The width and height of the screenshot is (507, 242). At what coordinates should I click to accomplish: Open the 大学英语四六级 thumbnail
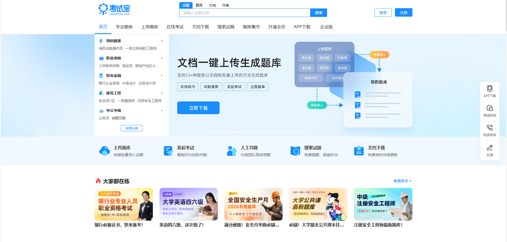(189, 204)
